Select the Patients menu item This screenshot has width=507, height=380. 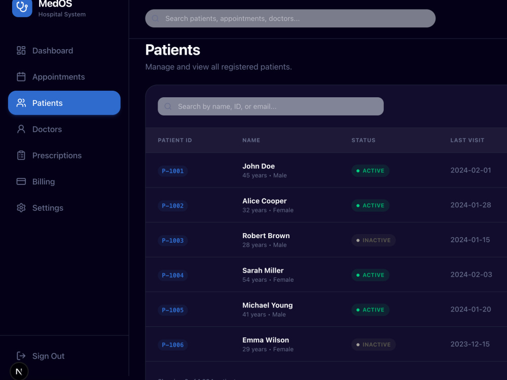64,103
